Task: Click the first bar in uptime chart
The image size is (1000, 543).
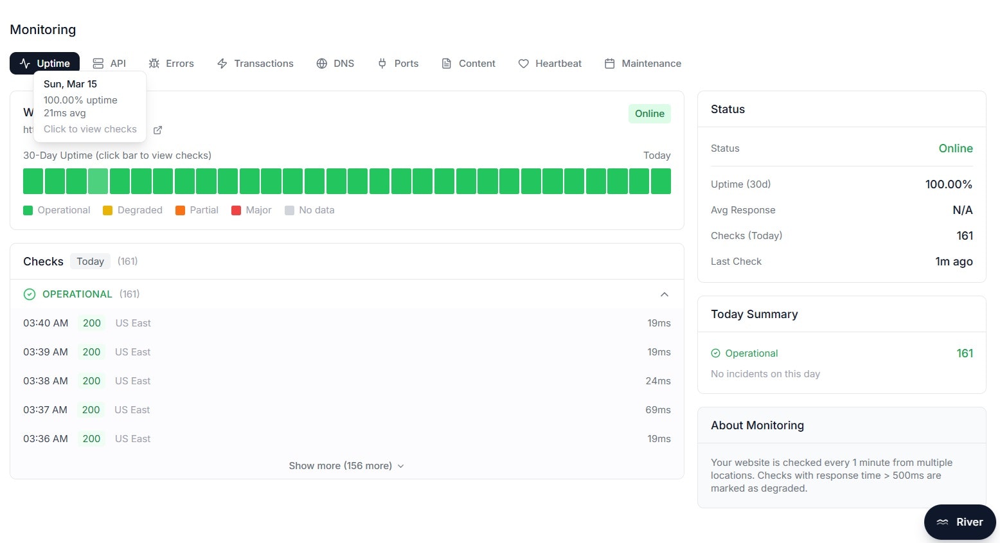Action: (33, 181)
